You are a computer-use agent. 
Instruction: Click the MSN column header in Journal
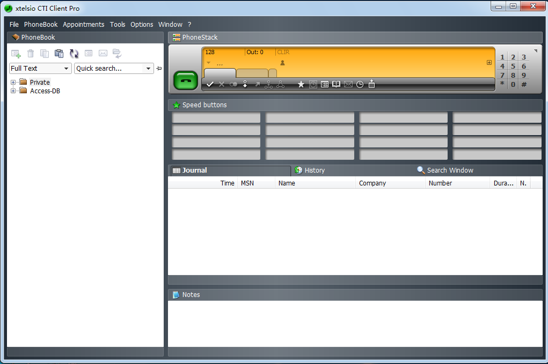pyautogui.click(x=256, y=183)
